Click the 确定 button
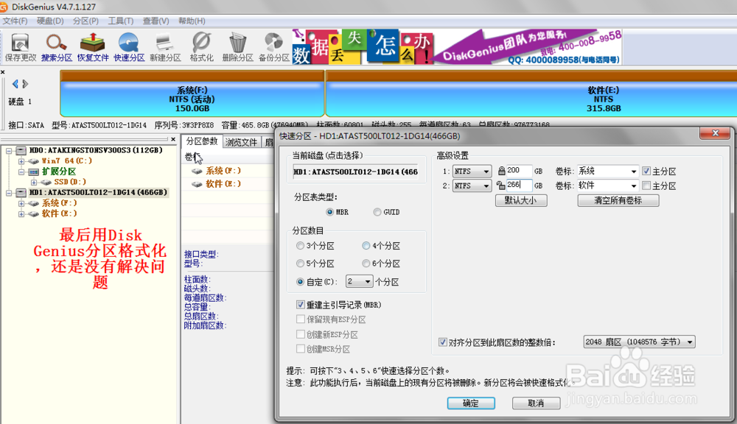 [x=471, y=403]
